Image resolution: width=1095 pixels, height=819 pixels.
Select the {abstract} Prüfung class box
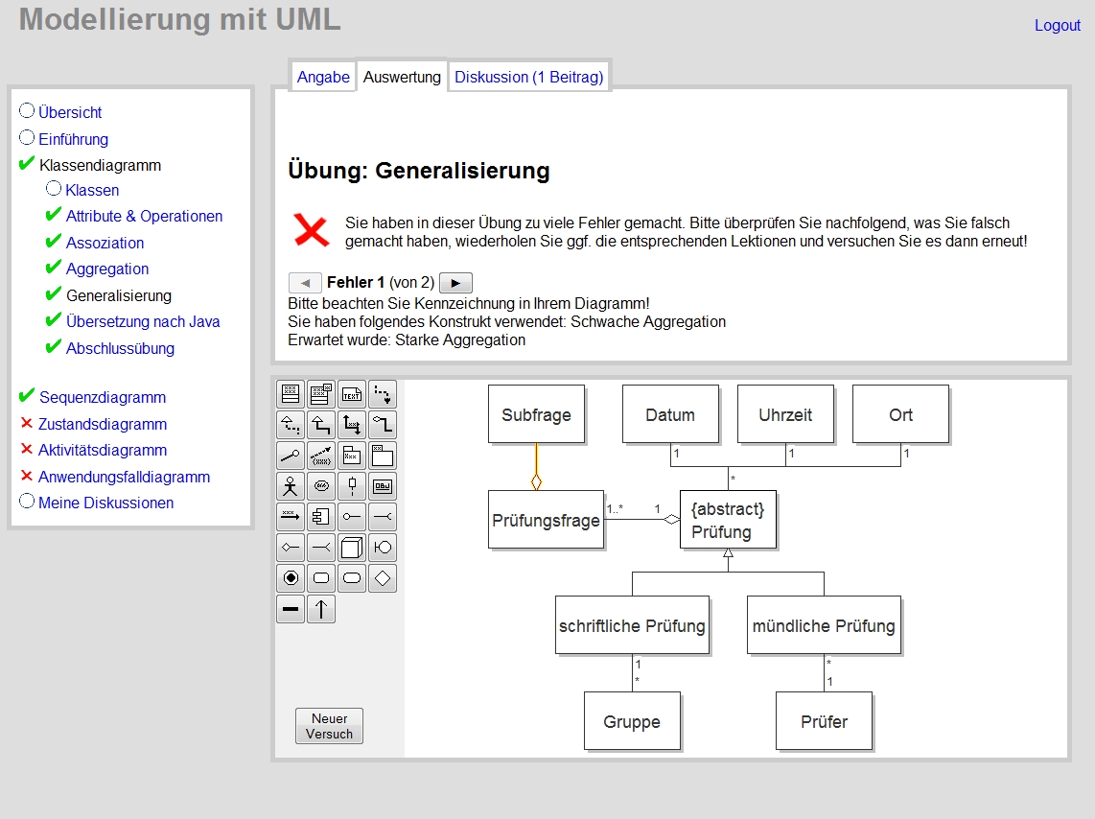click(x=728, y=520)
